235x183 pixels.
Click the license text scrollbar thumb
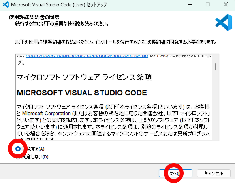(215, 67)
